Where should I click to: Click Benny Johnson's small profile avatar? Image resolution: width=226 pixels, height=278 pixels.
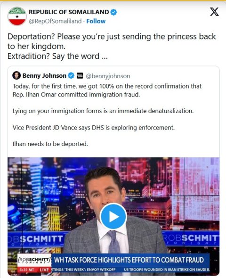click(16, 75)
